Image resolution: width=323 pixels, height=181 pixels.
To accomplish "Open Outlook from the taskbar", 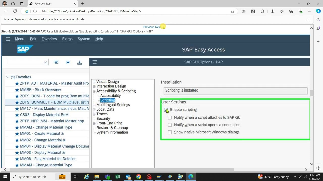I will point(128,177).
